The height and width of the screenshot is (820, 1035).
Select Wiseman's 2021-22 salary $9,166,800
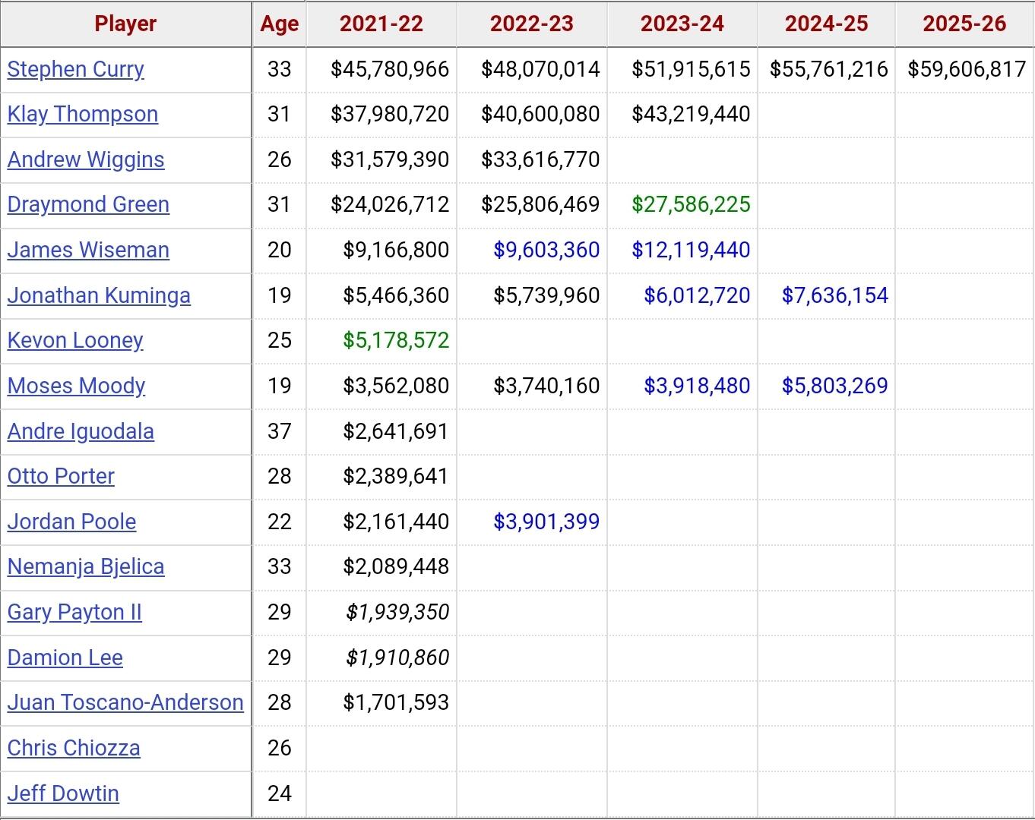click(396, 250)
